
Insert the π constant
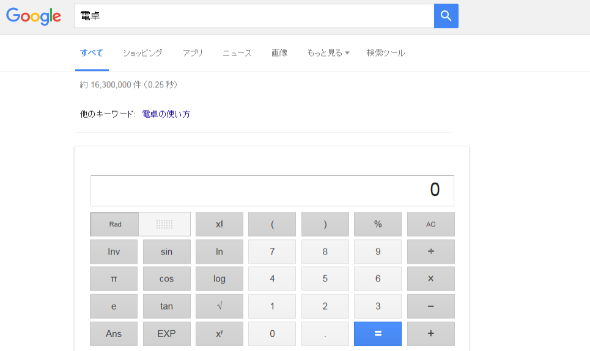[x=114, y=279]
